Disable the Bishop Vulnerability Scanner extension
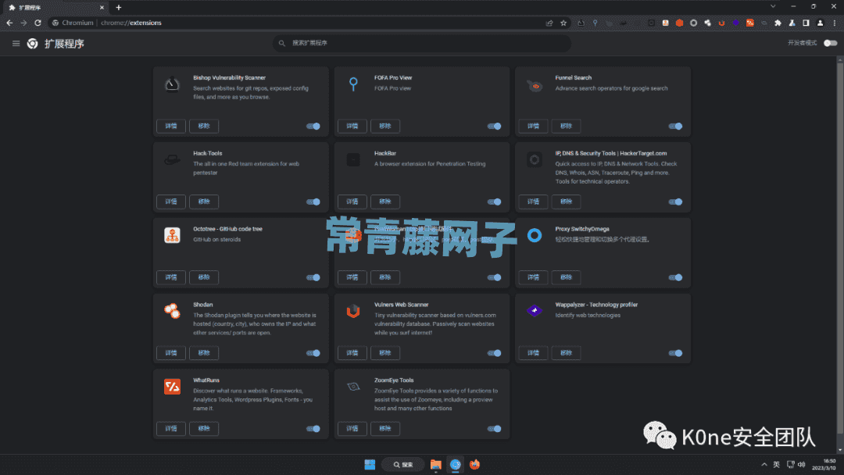The height and width of the screenshot is (475, 844). pyautogui.click(x=313, y=126)
